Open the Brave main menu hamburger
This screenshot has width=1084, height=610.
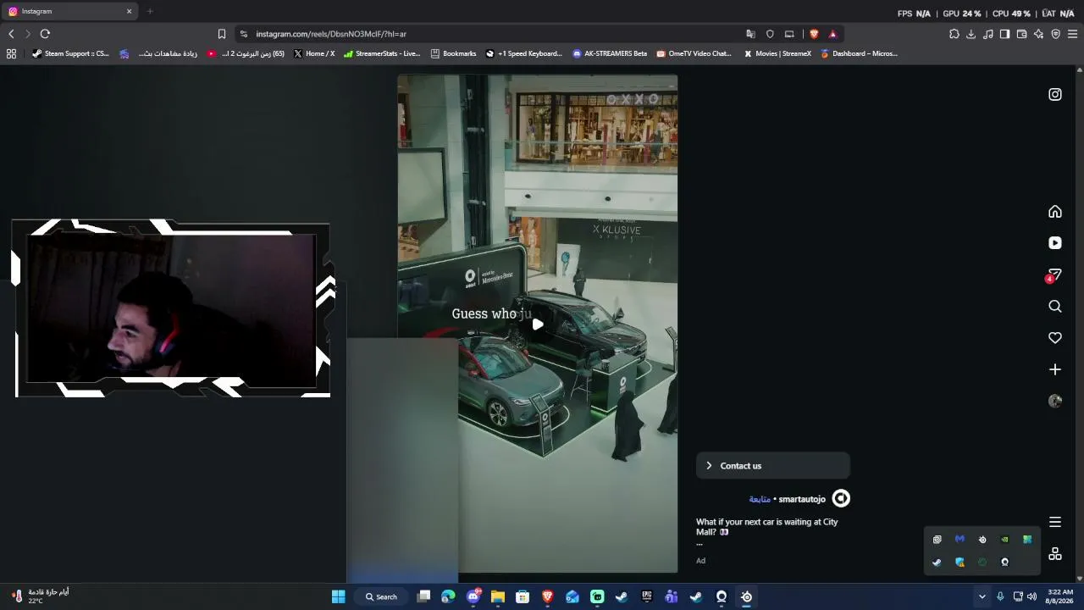click(x=1072, y=34)
